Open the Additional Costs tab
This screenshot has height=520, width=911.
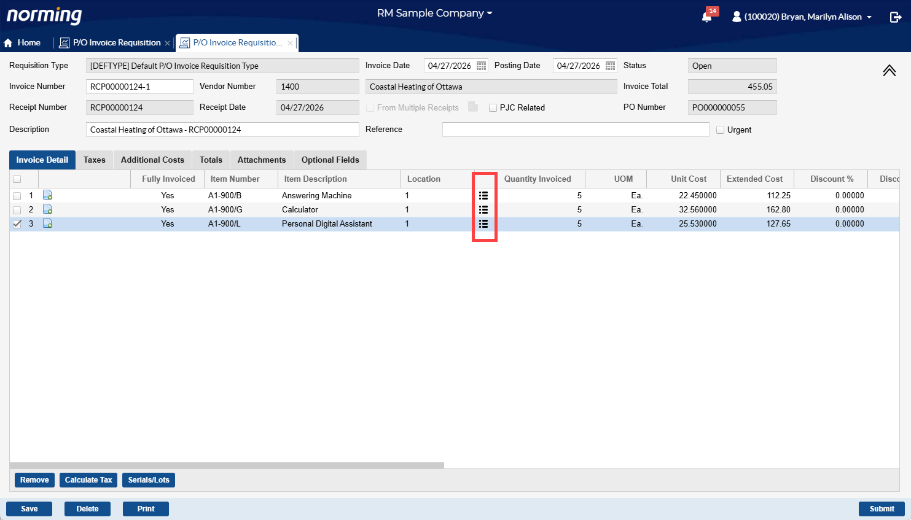(x=152, y=160)
